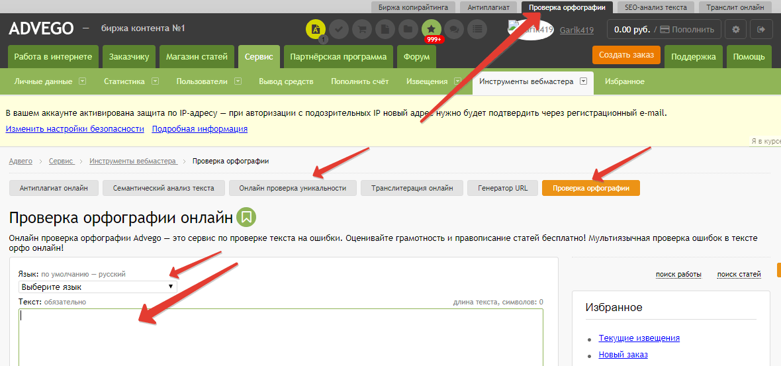Open Вывод средств submenu item
Screen dimensions: 781x366
[286, 81]
